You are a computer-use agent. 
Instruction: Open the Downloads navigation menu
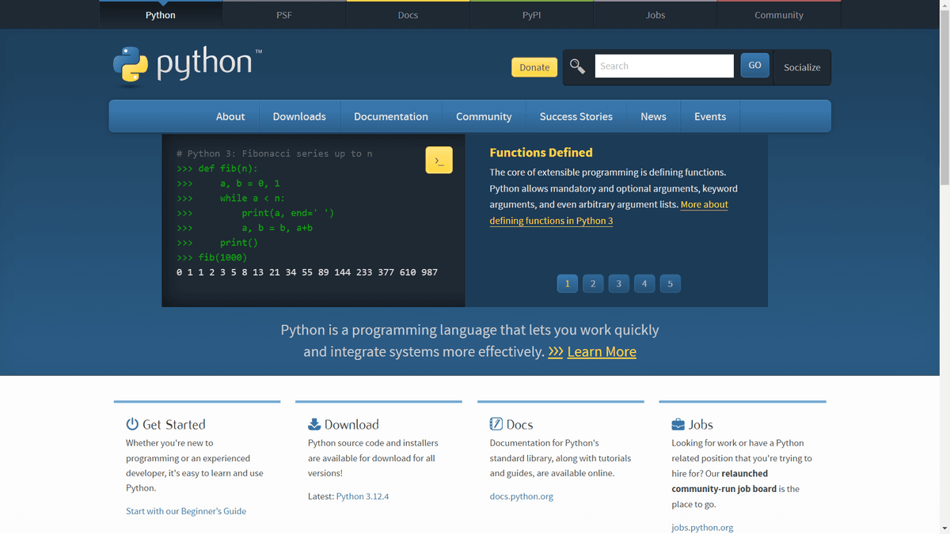coord(299,116)
